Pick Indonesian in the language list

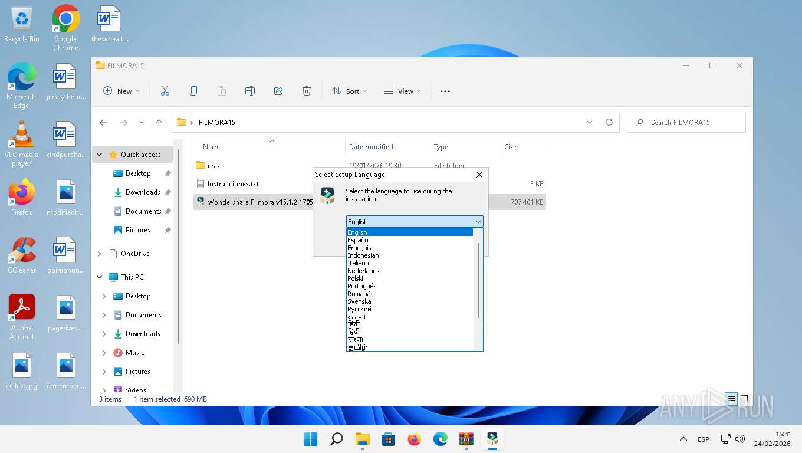tap(410, 255)
